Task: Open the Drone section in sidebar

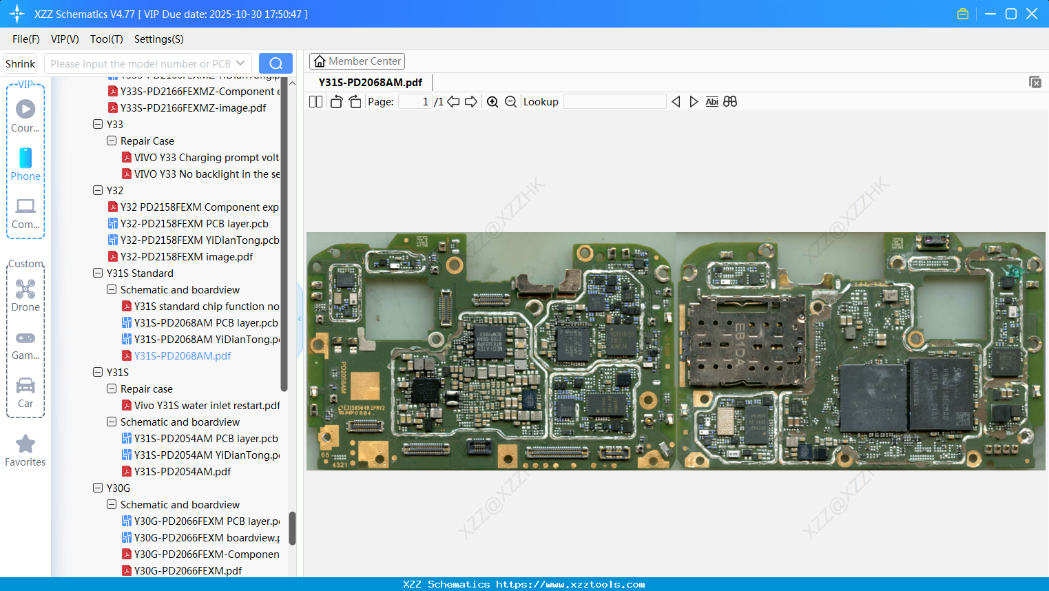Action: [25, 296]
